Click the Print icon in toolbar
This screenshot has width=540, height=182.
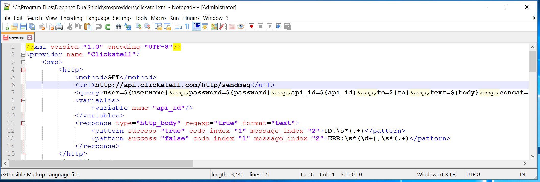(x=59, y=26)
